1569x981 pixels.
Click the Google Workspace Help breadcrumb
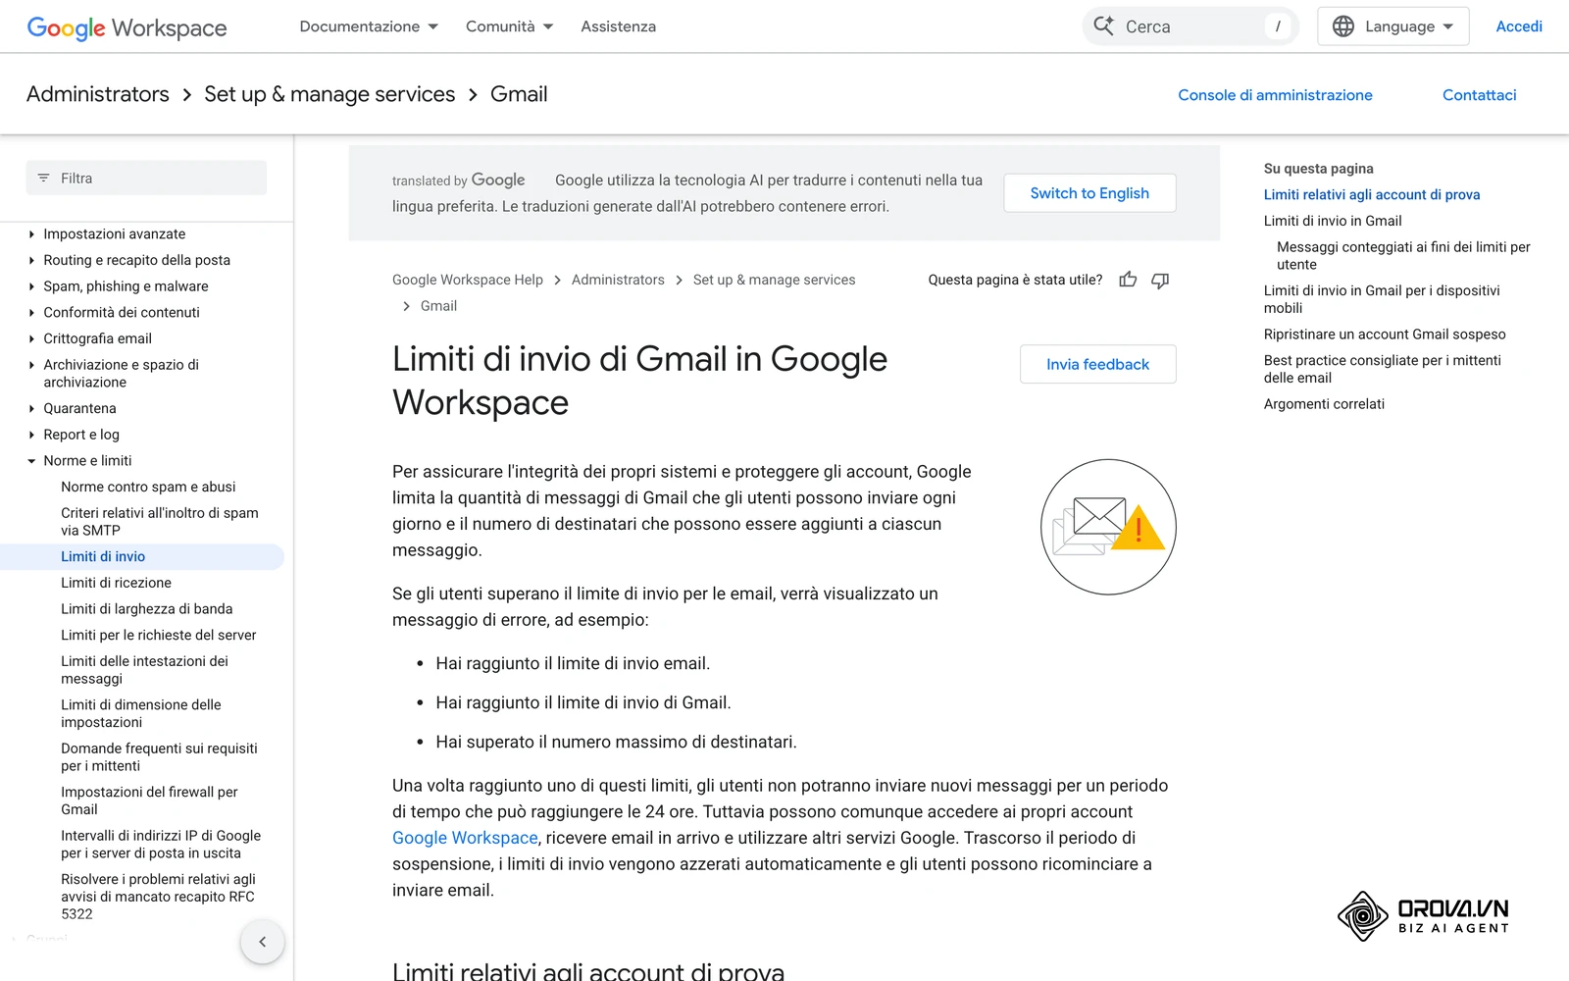coord(468,280)
